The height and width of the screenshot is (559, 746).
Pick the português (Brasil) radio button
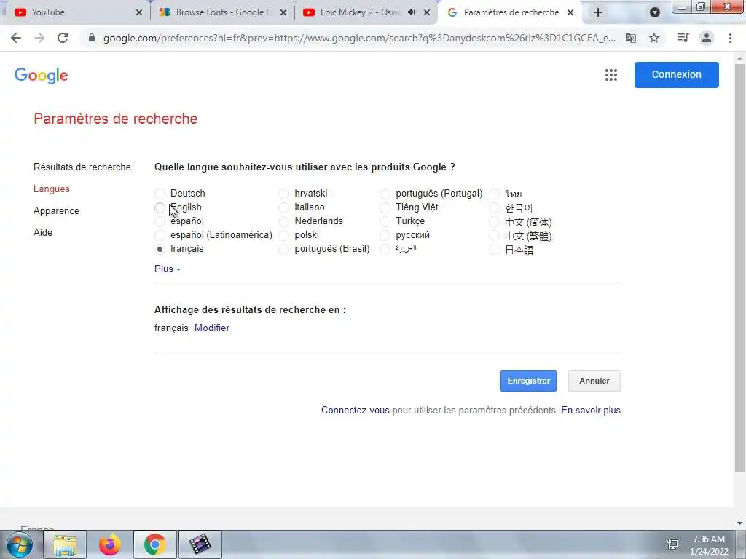283,249
